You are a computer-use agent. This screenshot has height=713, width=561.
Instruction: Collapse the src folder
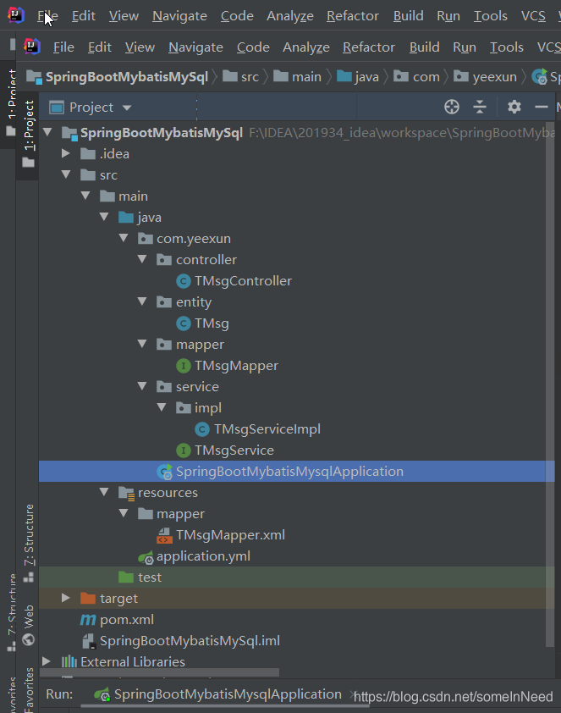point(66,174)
